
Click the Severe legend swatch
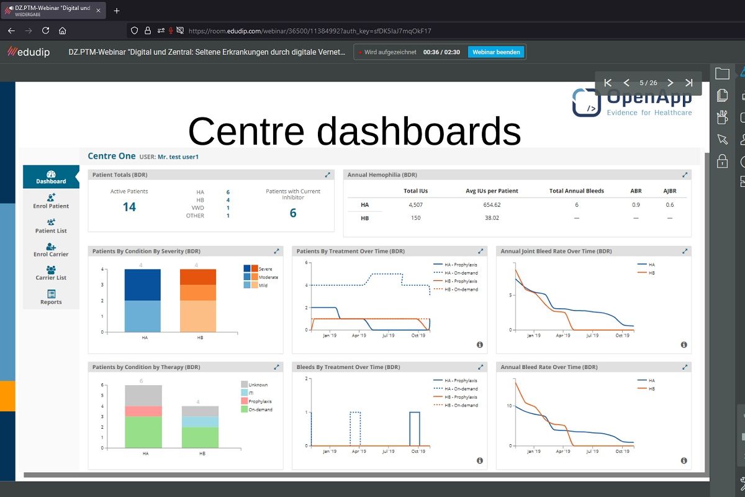tap(251, 268)
